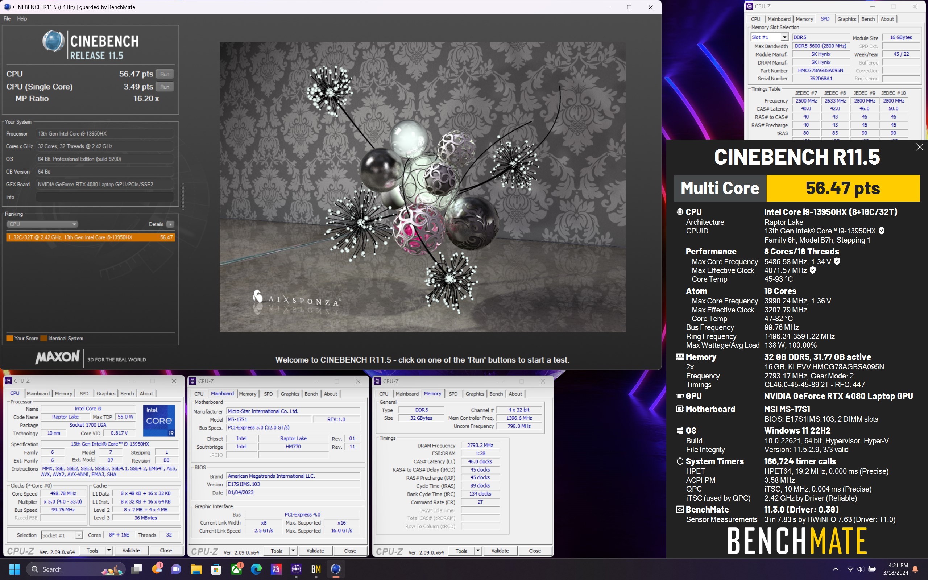This screenshot has height=580, width=928.
Task: Open Microsoft Store from the taskbar
Action: (216, 569)
